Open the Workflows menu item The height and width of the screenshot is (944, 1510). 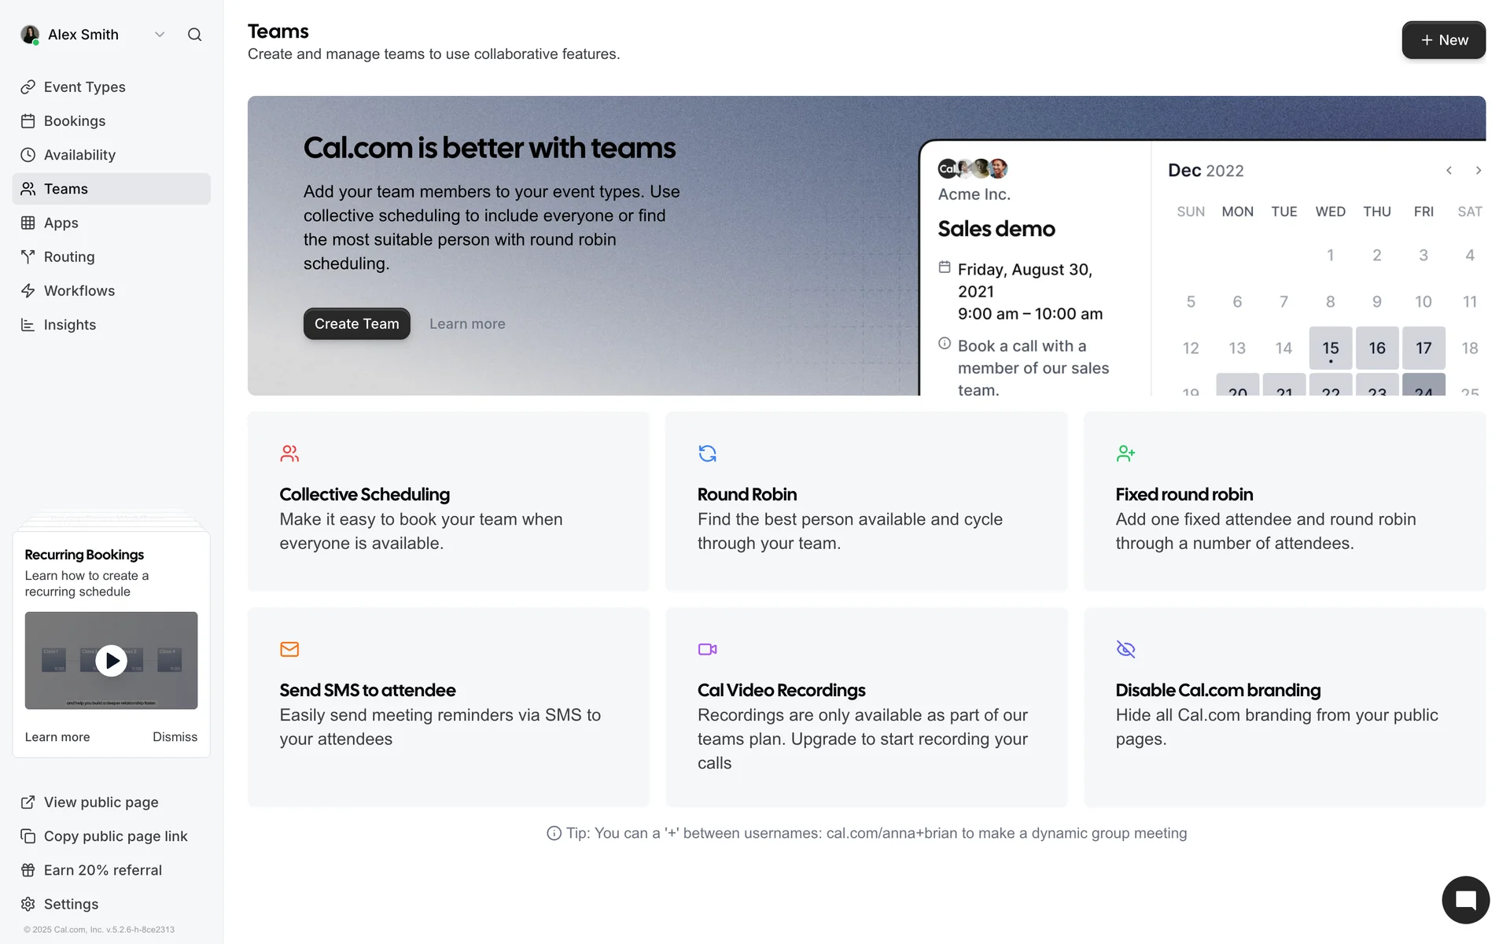click(79, 291)
